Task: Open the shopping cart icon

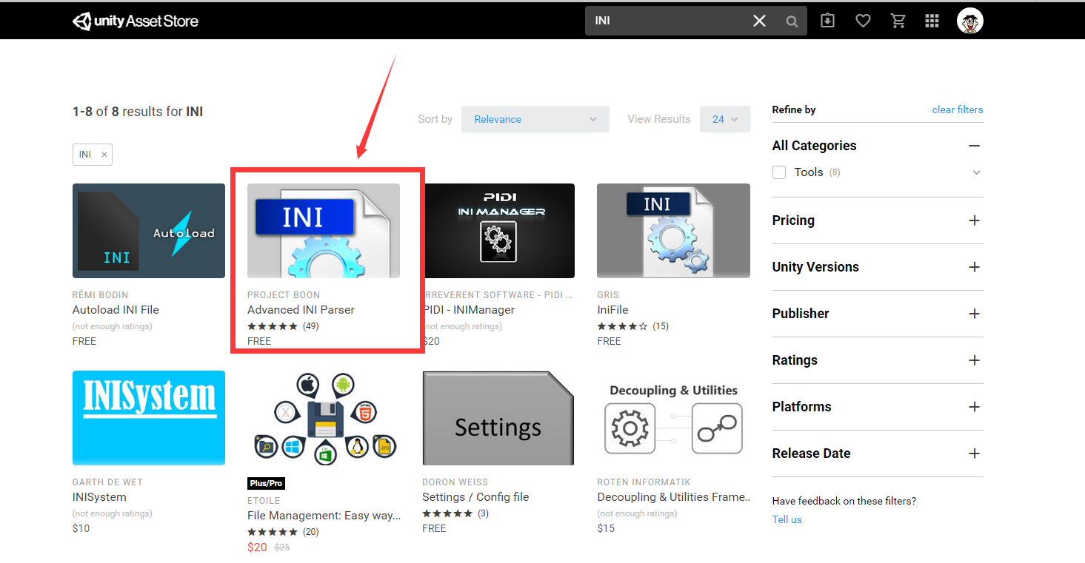Action: 898,21
